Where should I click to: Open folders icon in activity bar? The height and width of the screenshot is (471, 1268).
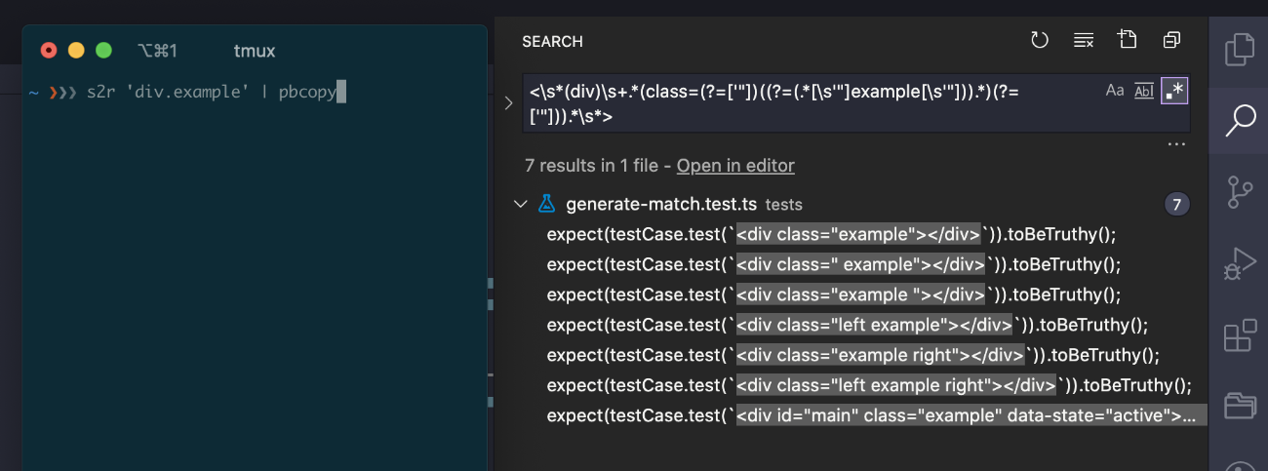(1239, 406)
